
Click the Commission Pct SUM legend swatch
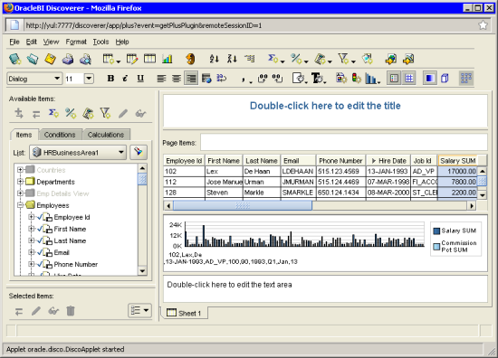436,247
